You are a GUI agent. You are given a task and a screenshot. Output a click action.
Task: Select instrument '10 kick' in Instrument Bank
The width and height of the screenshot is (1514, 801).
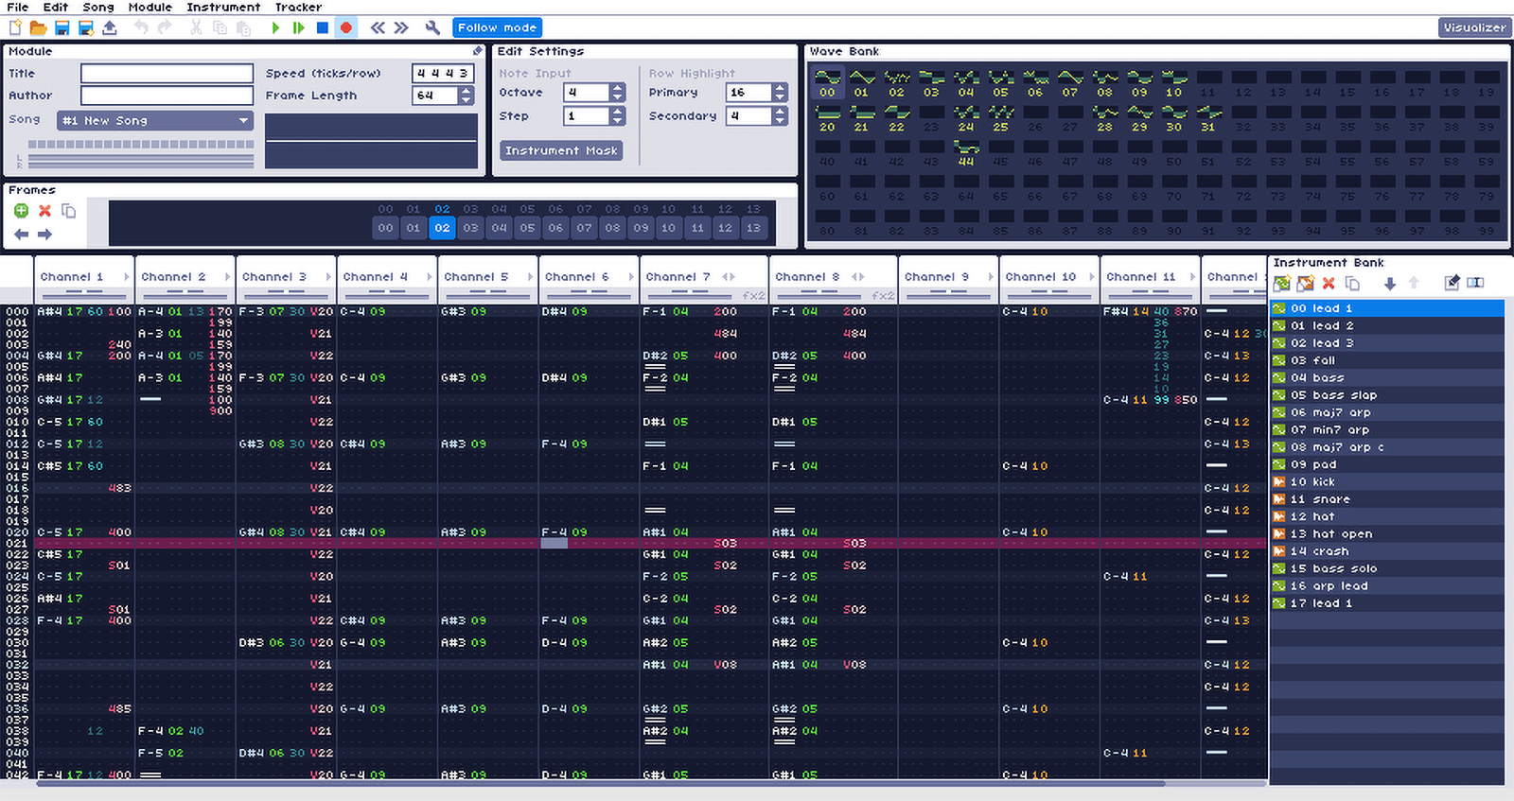pyautogui.click(x=1387, y=481)
